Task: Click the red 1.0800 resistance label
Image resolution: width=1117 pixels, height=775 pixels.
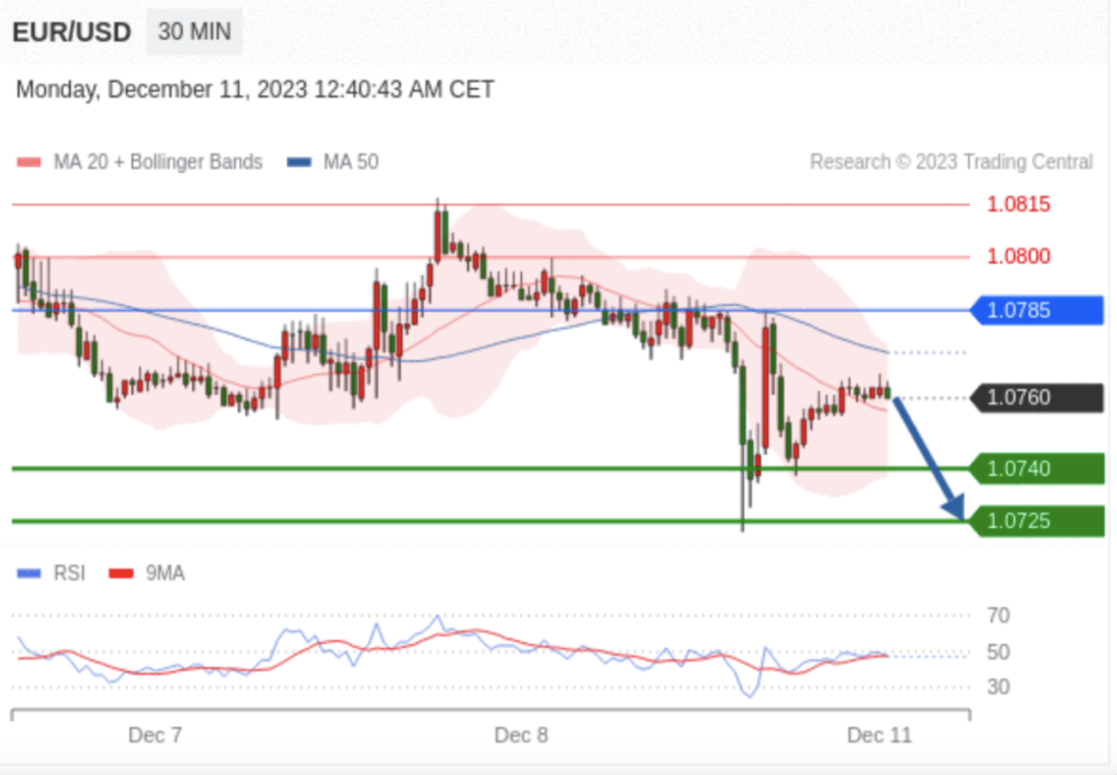Action: (x=1019, y=256)
